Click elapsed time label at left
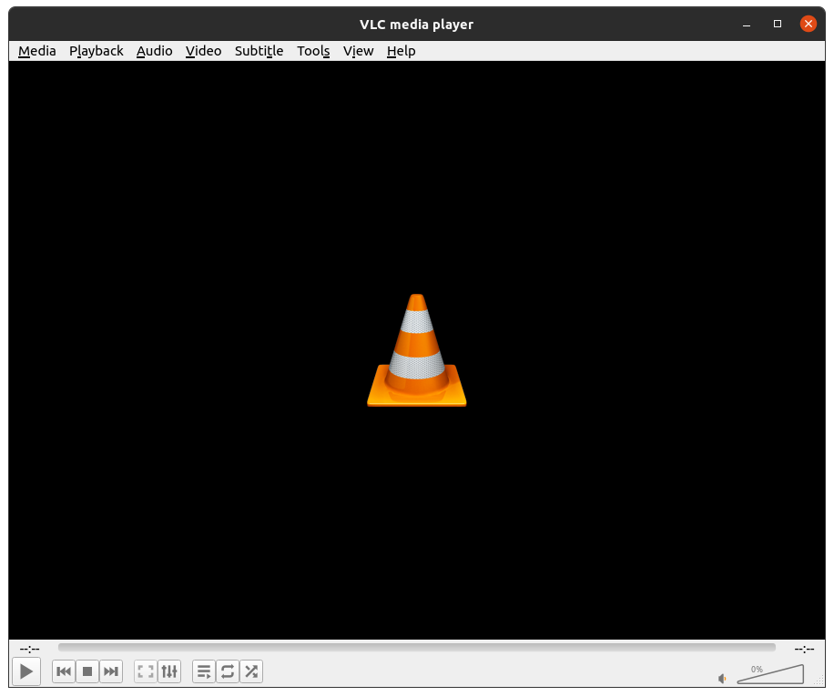Screen dimensions: 834x696 point(30,649)
